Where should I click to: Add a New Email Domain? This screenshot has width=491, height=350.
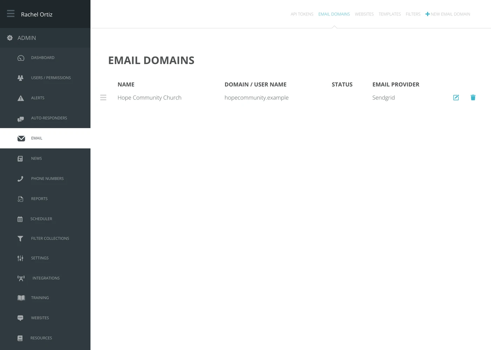point(448,14)
